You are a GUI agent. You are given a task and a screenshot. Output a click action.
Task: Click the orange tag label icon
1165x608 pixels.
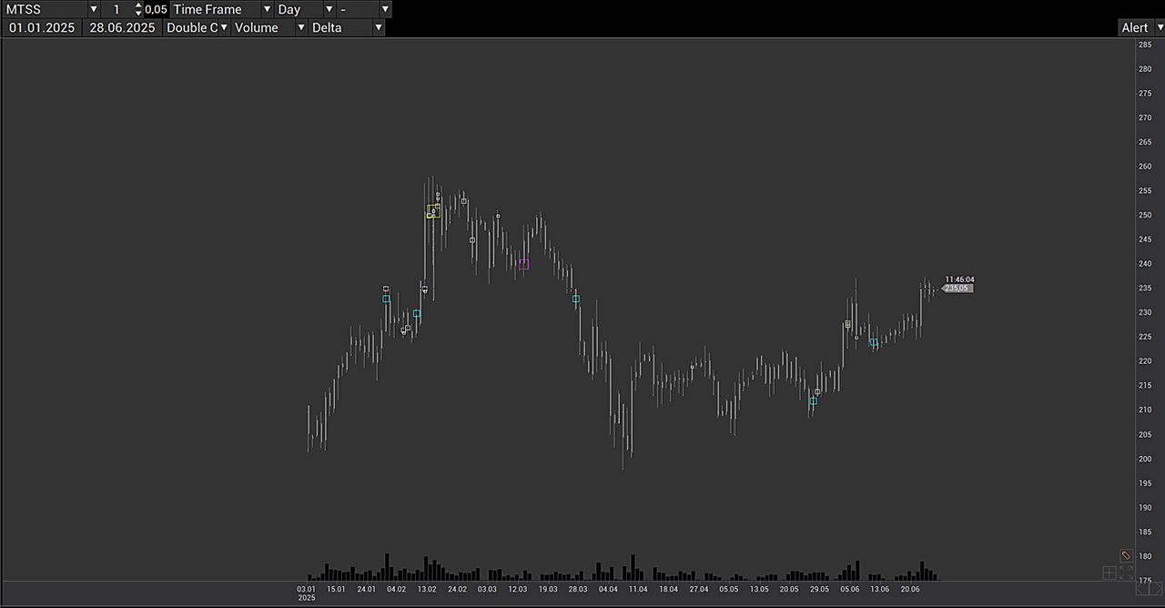[x=1126, y=555]
